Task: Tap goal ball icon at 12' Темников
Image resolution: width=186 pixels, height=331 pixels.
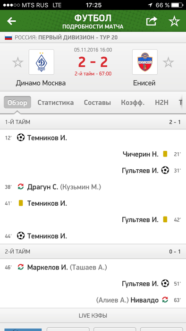Action: click(x=21, y=138)
